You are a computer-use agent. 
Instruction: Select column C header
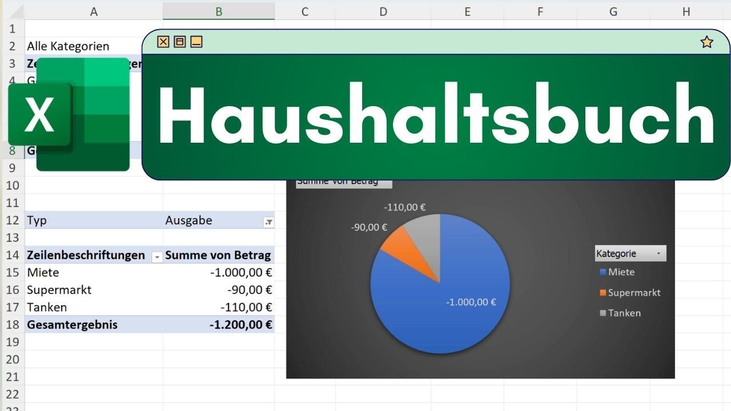click(x=305, y=11)
